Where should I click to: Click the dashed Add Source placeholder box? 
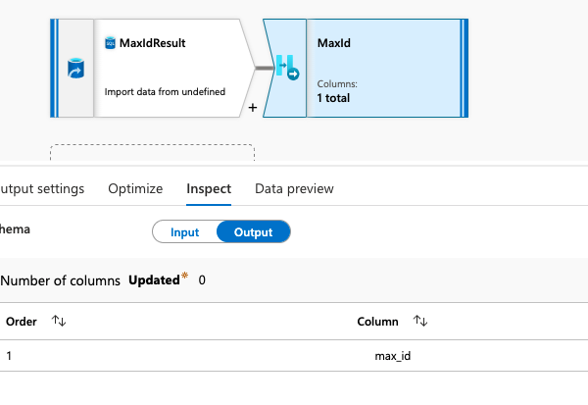tap(153, 152)
